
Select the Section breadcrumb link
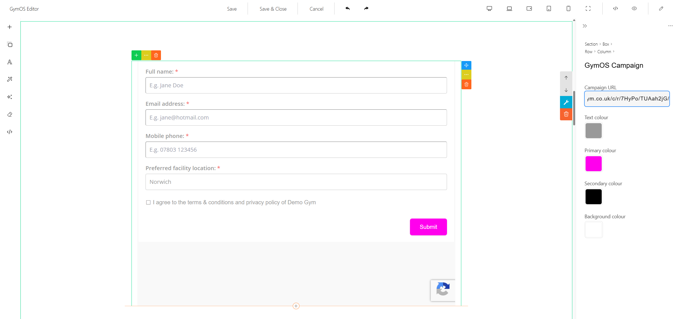pyautogui.click(x=591, y=44)
